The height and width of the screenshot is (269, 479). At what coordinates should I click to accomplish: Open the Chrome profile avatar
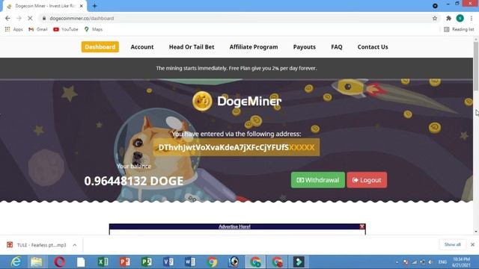pyautogui.click(x=460, y=18)
